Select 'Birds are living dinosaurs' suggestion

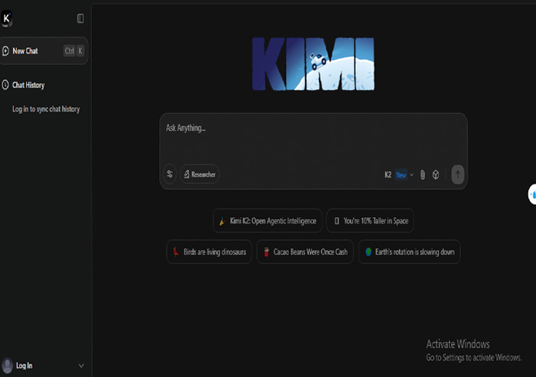(210, 252)
